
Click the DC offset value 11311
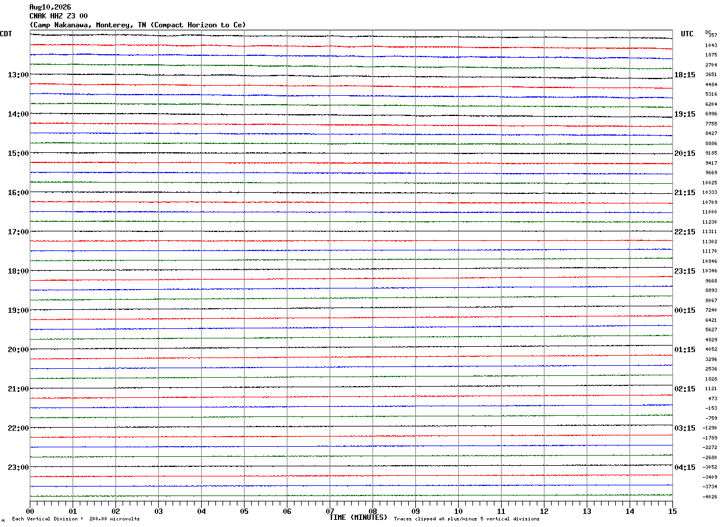coord(710,232)
